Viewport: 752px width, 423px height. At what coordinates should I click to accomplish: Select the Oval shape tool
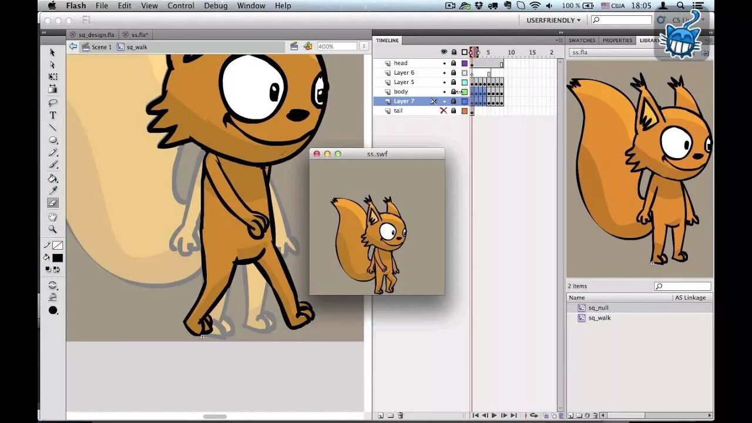[53, 140]
